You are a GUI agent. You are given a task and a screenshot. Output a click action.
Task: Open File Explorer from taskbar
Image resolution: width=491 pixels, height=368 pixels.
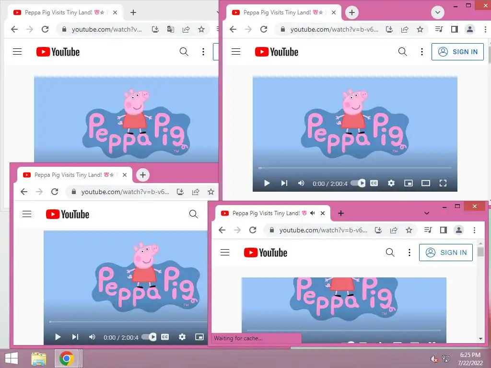39,358
